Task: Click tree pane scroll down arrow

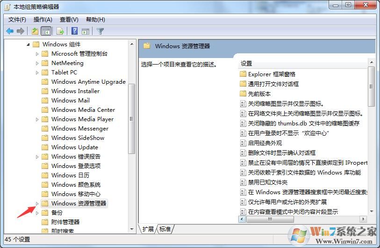Action: click(x=132, y=229)
